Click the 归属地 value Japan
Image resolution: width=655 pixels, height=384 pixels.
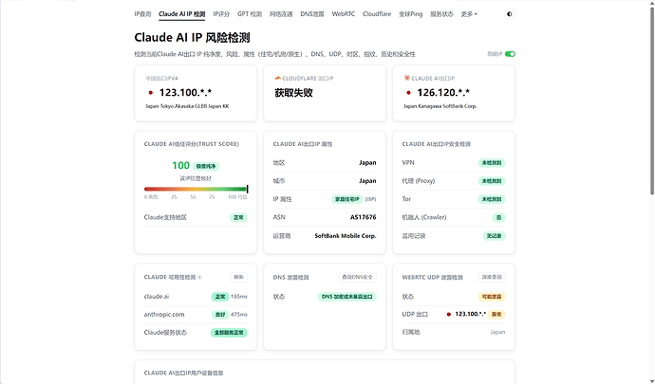497,332
